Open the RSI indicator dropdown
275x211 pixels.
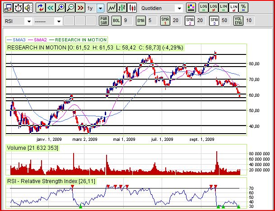29,22
